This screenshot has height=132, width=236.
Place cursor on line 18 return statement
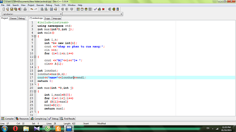(x=45, y=81)
